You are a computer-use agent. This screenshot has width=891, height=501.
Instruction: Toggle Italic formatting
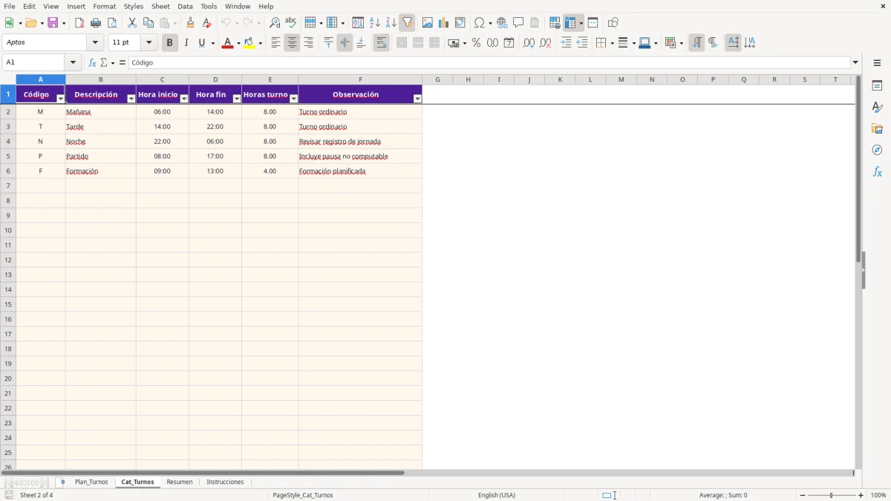pyautogui.click(x=186, y=43)
